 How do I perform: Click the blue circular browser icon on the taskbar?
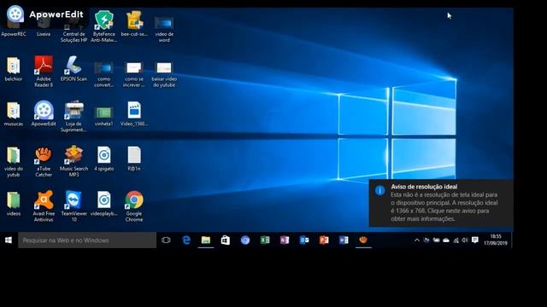point(245,240)
